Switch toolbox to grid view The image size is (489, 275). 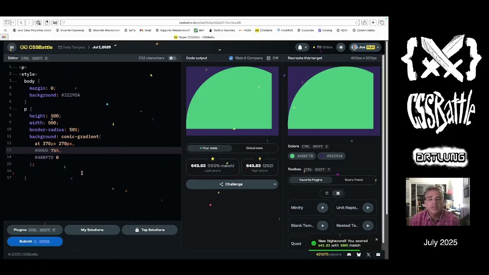[338, 193]
